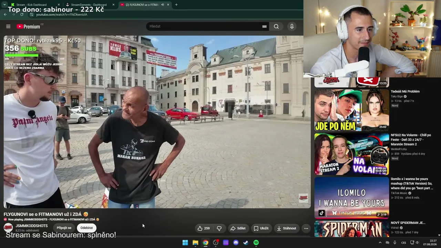Download the video with Stáhnout
The height and width of the screenshot is (248, 441).
286,228
